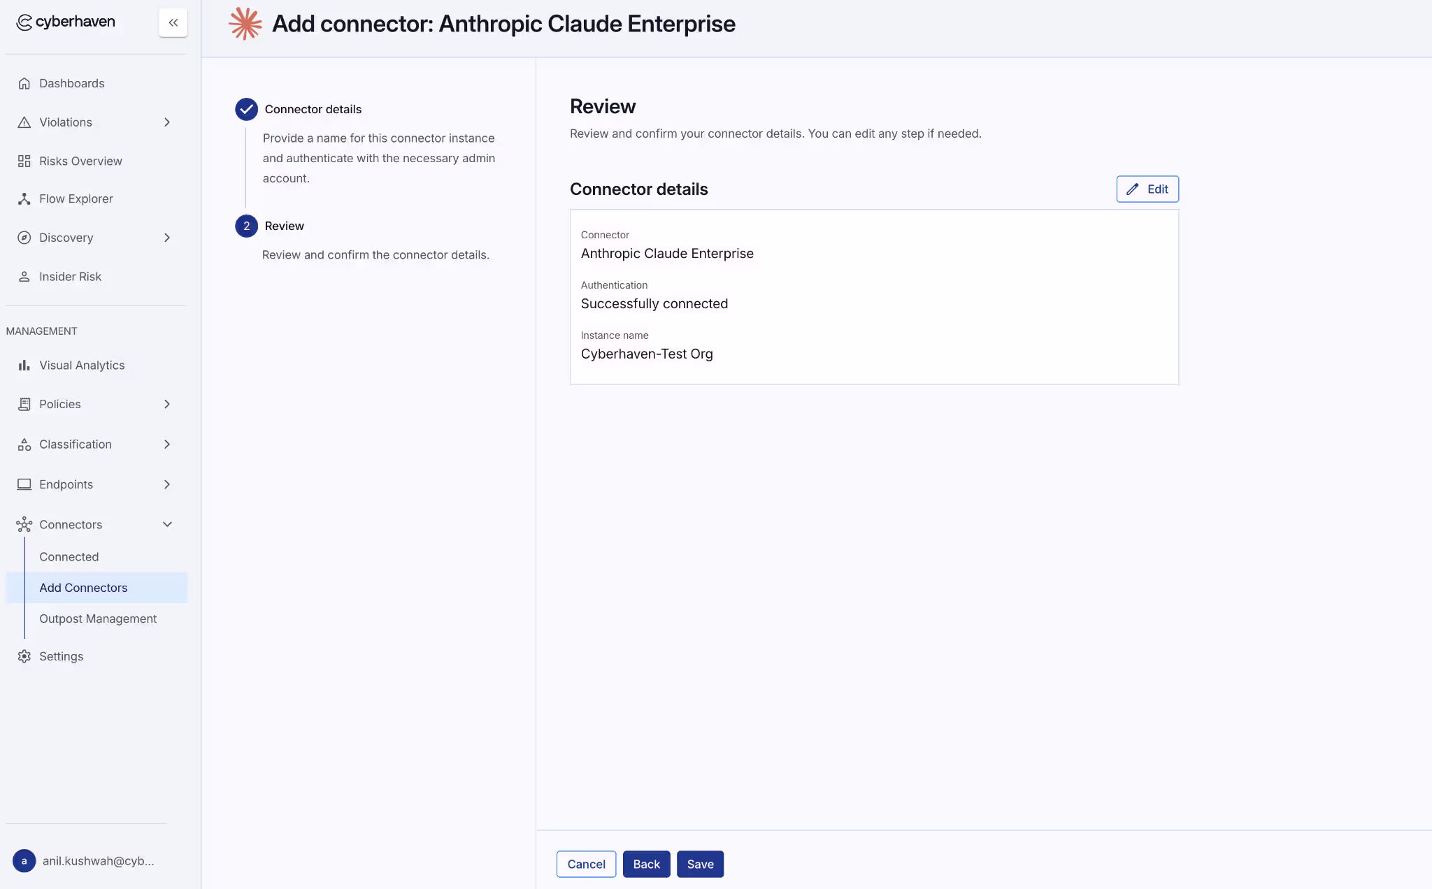1432x889 pixels.
Task: Click the Policies document icon
Action: tap(24, 404)
